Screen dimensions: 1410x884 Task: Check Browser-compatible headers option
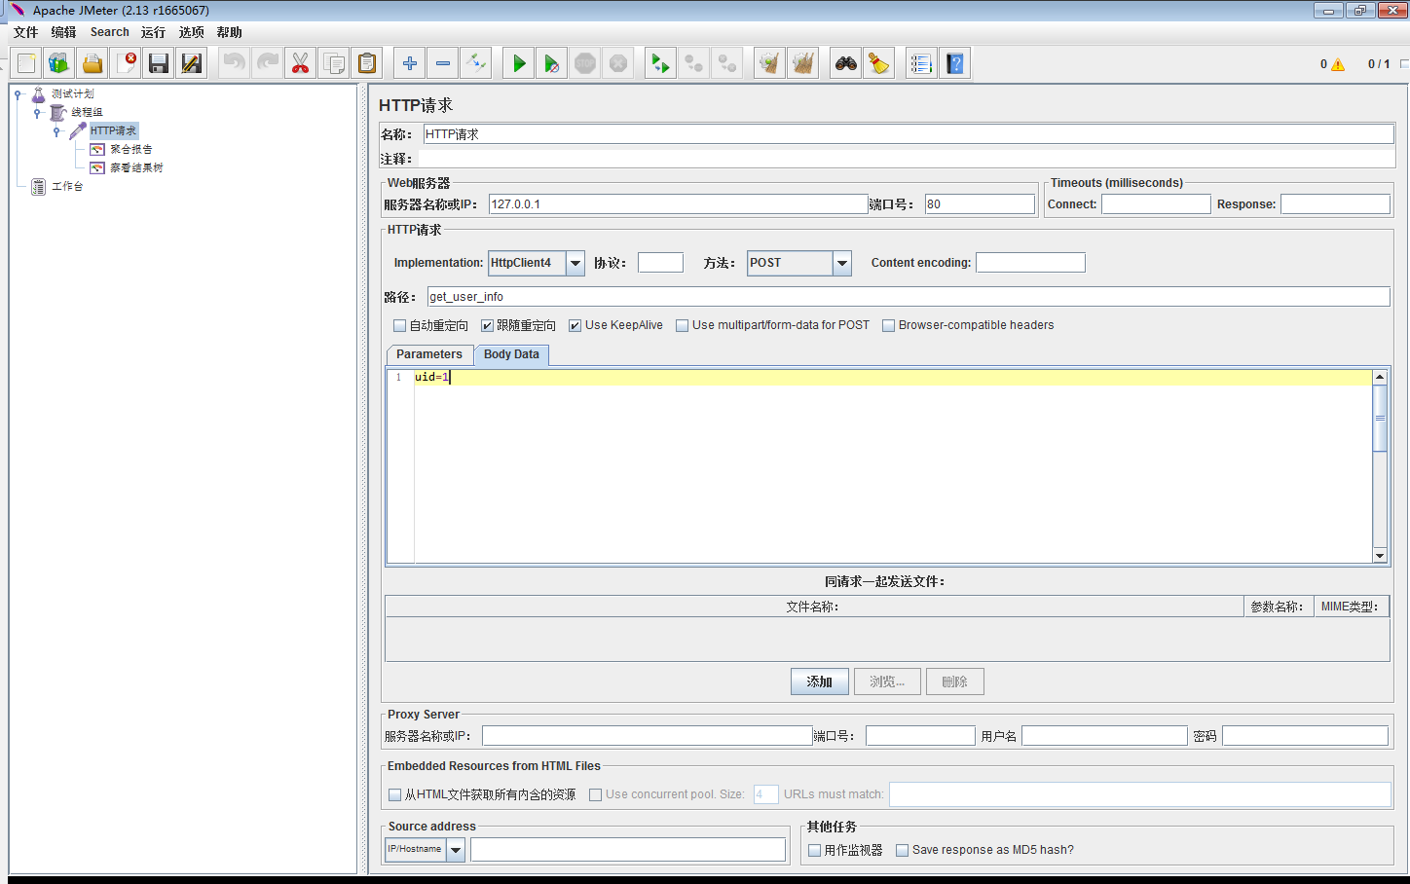(x=889, y=325)
